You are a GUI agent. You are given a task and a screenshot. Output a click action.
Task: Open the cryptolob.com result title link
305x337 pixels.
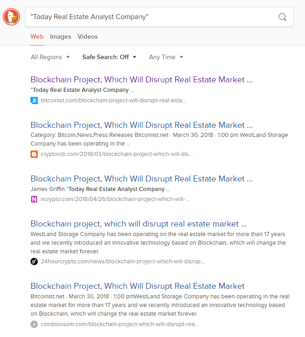click(142, 125)
